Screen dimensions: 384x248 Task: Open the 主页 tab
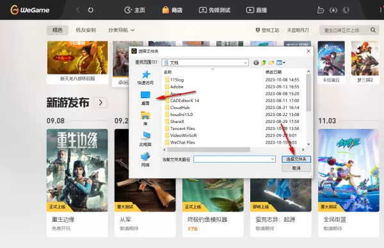point(134,10)
